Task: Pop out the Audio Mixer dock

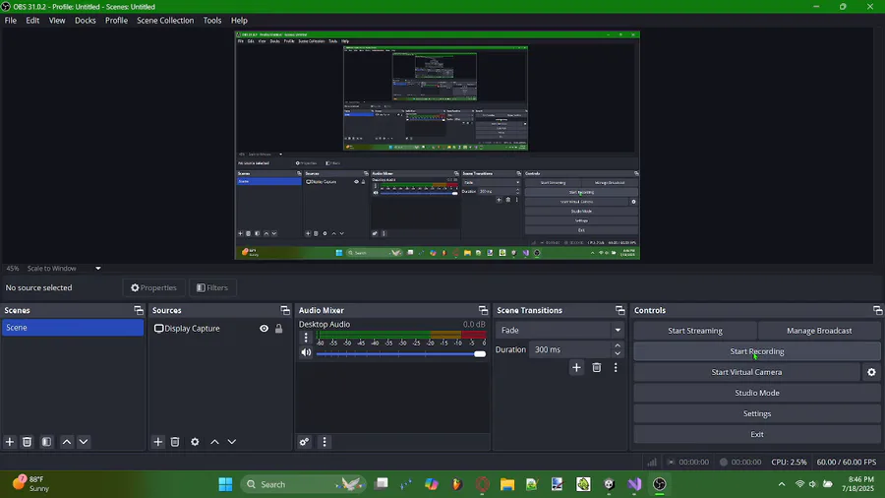Action: 483,310
